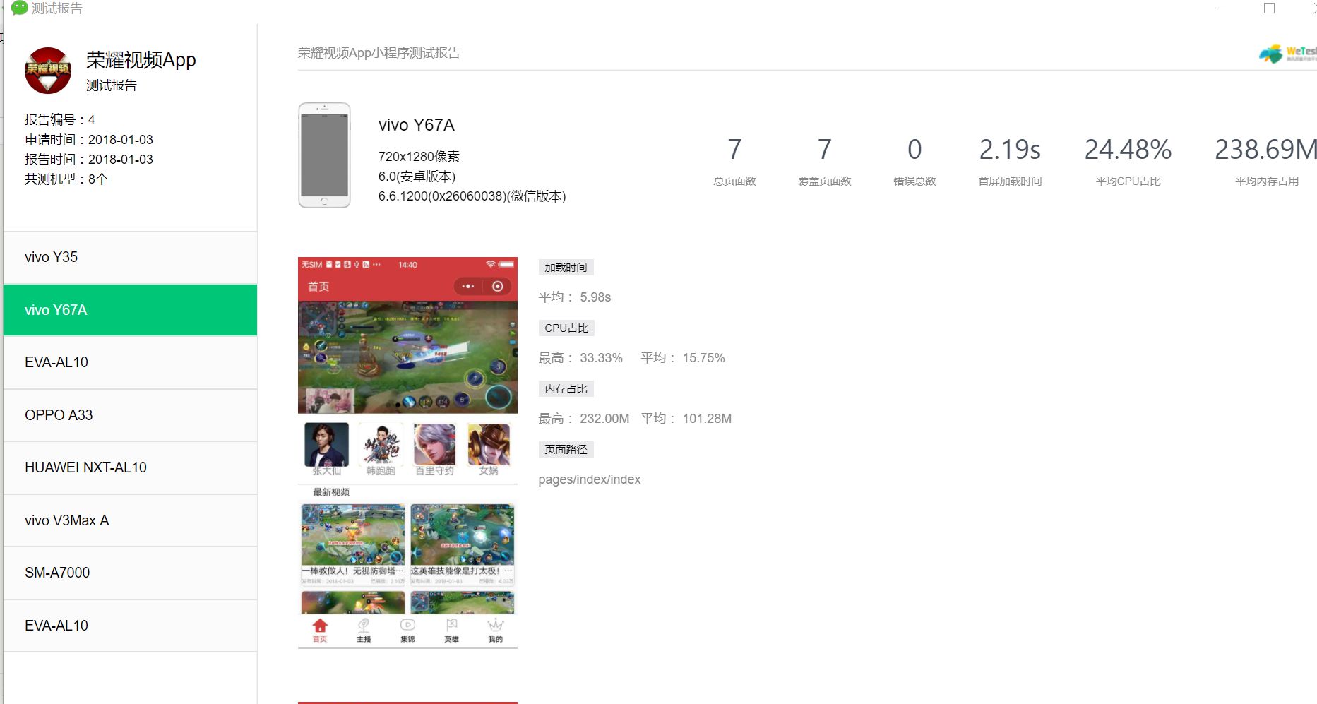Open the SM-A7000 device report

[x=131, y=573]
